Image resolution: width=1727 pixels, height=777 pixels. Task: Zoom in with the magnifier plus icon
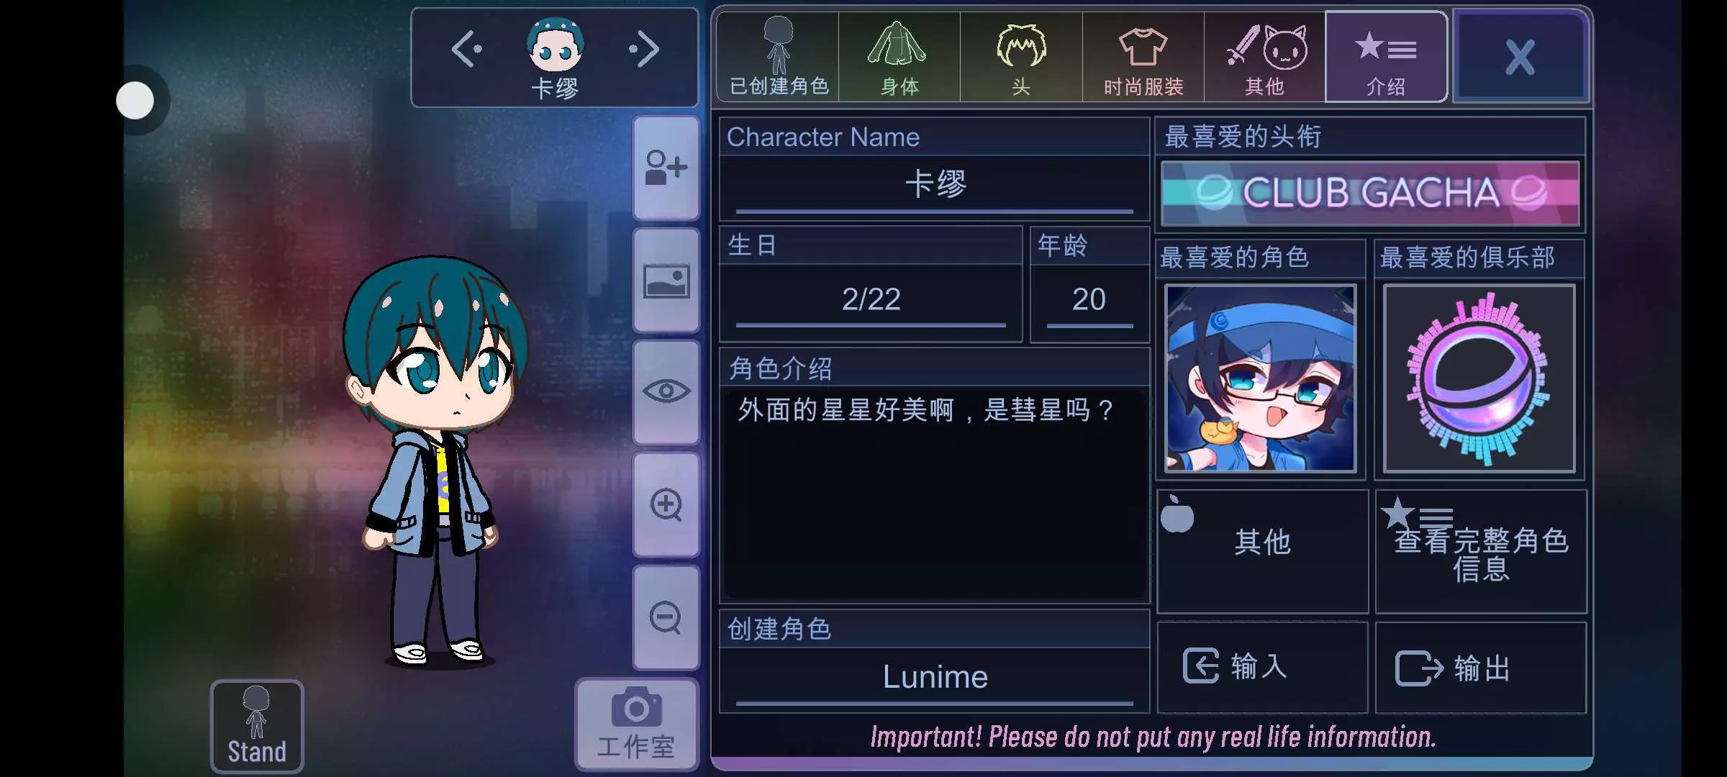coord(666,505)
